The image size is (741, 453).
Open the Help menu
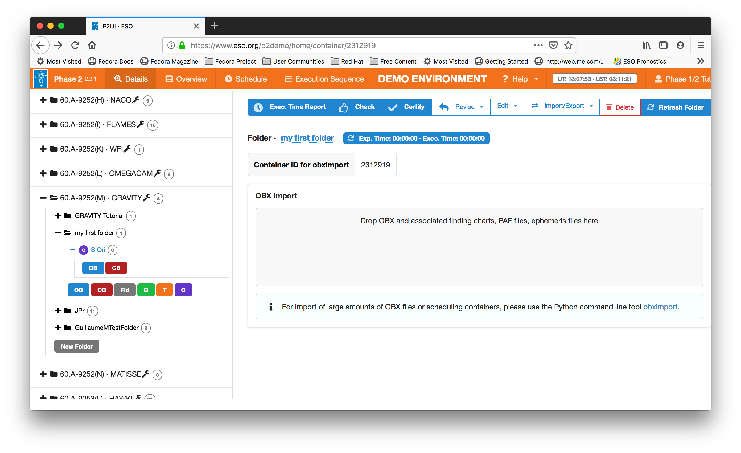point(520,79)
